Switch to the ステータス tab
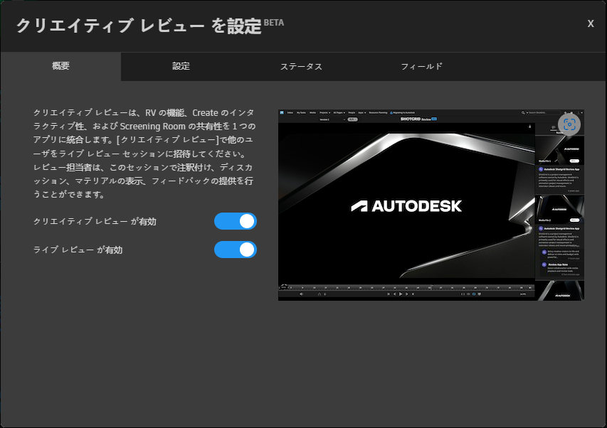The width and height of the screenshot is (607, 428). (302, 65)
